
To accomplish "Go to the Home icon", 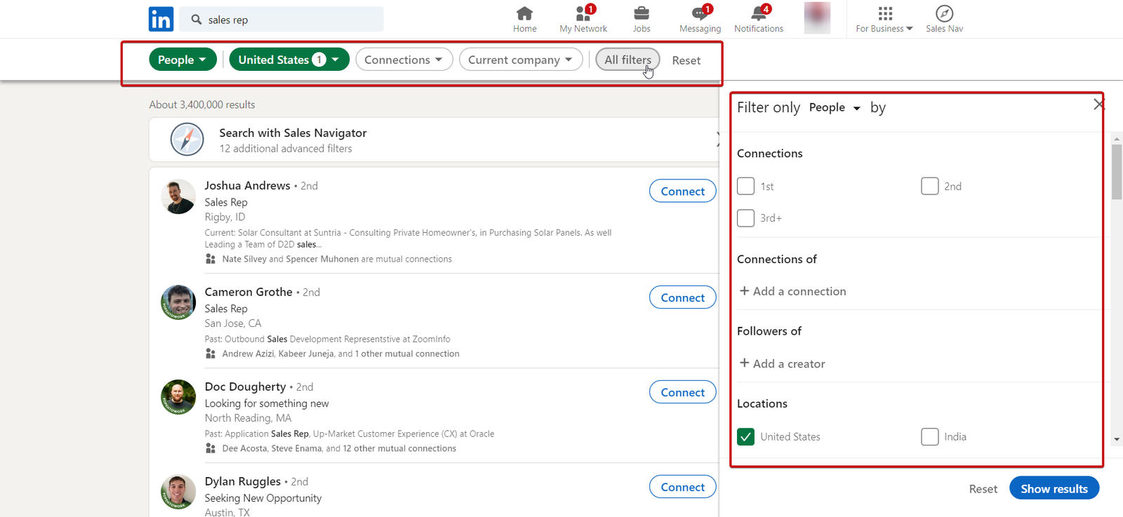I will [524, 13].
